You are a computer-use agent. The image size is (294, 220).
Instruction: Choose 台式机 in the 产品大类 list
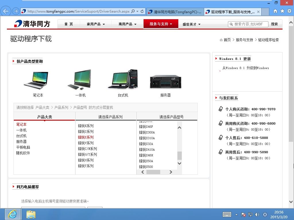[21, 136]
